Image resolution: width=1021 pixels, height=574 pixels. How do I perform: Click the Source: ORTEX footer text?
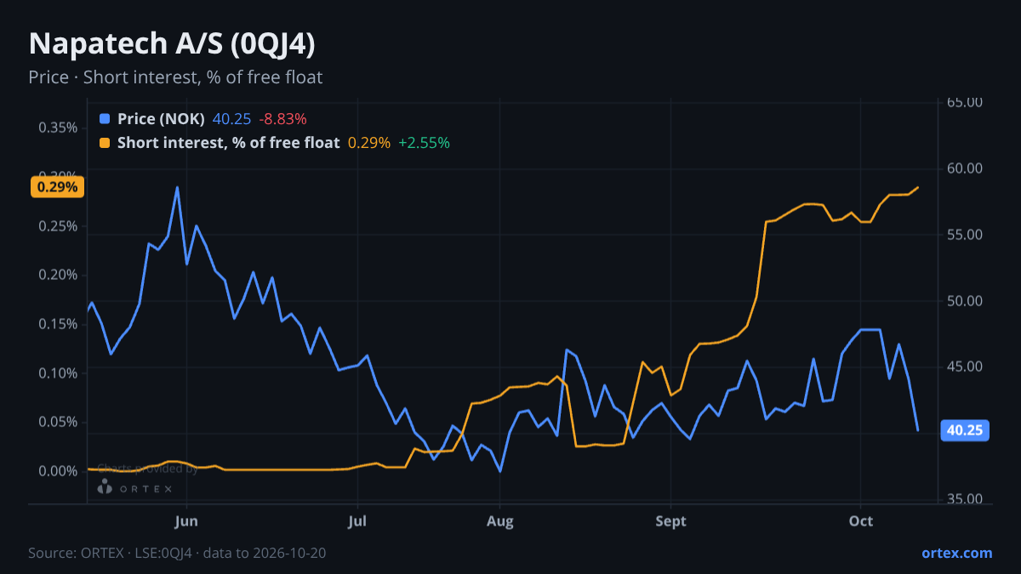[177, 553]
